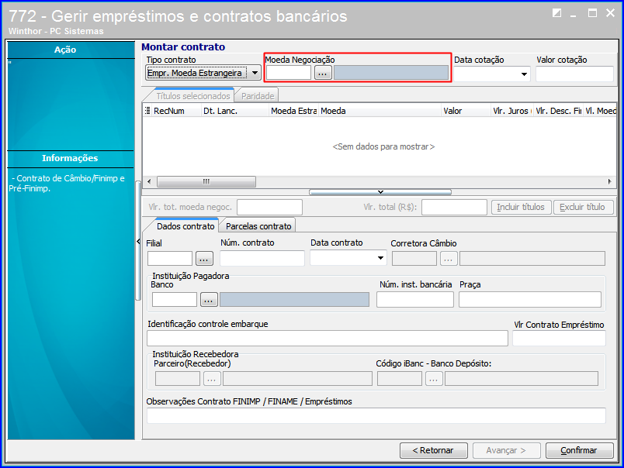Open Filial lookup ellipsis button
This screenshot has height=468, width=624.
[x=204, y=259]
